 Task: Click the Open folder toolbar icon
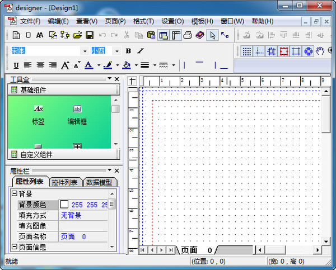point(77,35)
